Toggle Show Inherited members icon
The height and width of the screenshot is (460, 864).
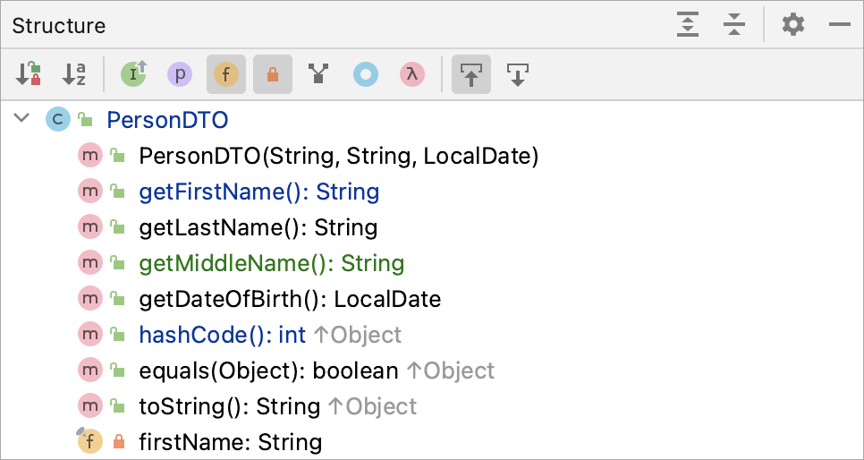[133, 74]
